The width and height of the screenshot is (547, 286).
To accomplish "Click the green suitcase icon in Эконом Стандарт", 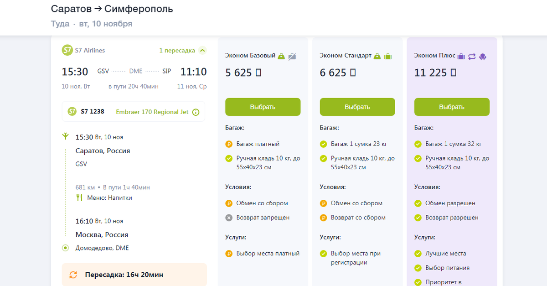I will point(388,56).
